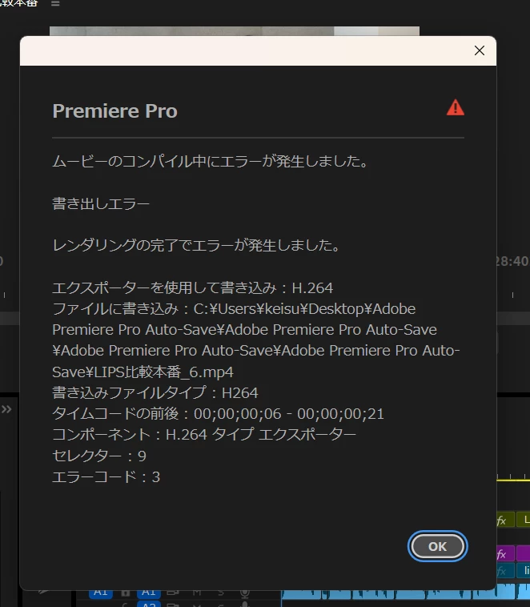Click the 'レンダリングの完了でエラーが発生しました。' line
The image size is (530, 607).
coord(196,245)
